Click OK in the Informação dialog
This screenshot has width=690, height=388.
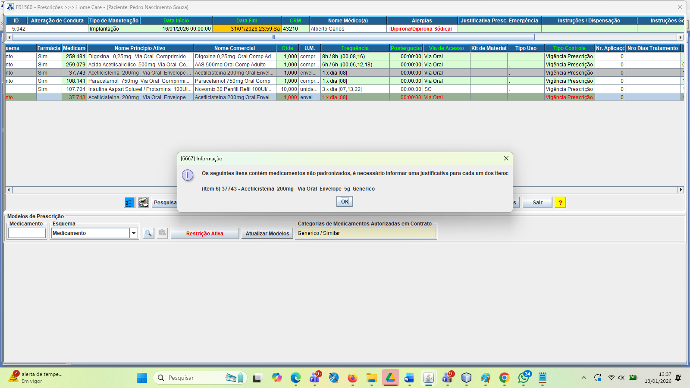(x=345, y=201)
